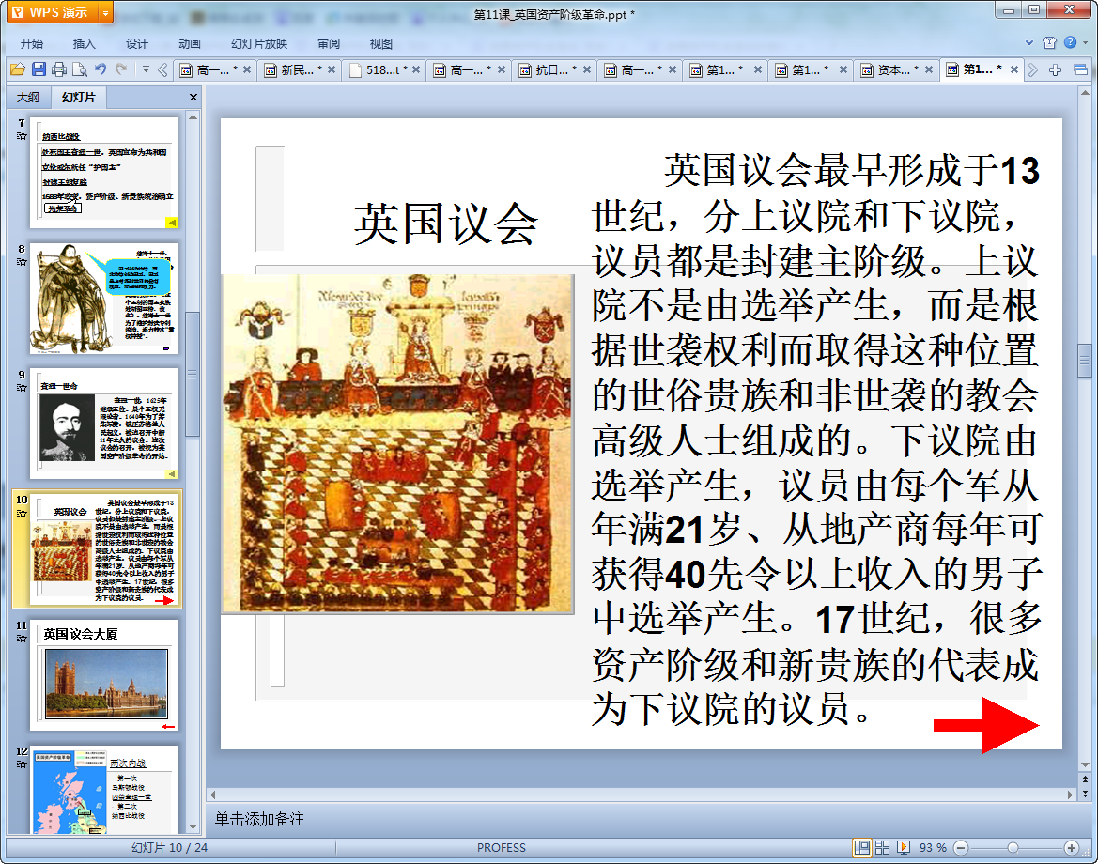
Task: Open the quick access toolbar customize arrow
Action: (x=146, y=69)
